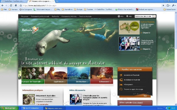
Task: Open the wrench settings menu
Action: [174, 5]
